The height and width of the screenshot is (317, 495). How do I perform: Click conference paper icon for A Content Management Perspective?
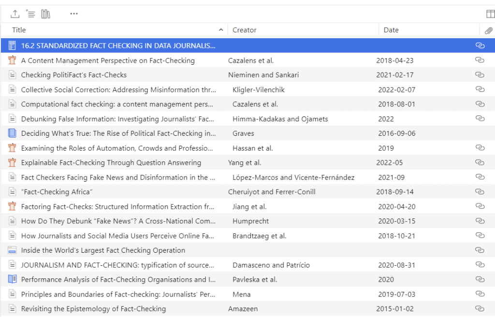pyautogui.click(x=12, y=60)
